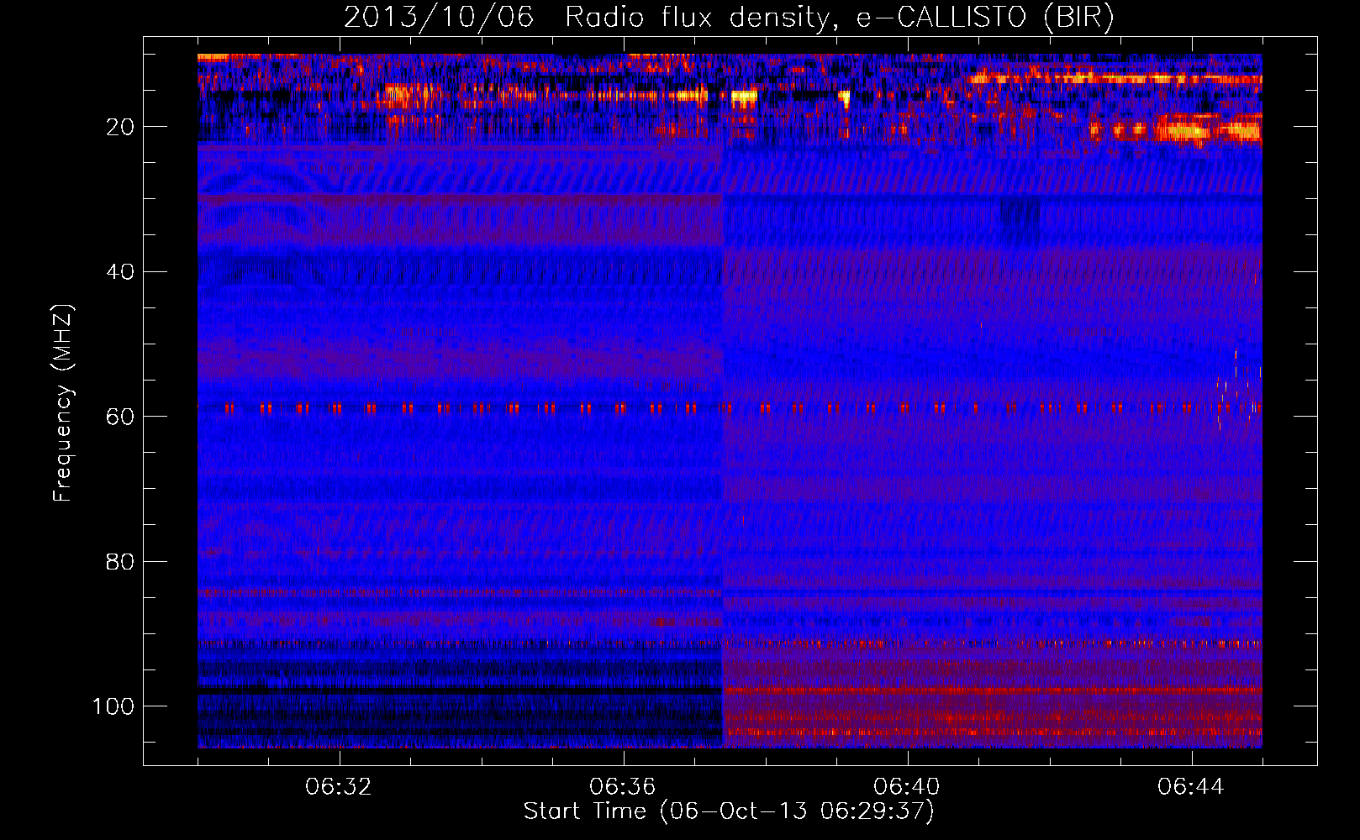This screenshot has height=840, width=1360.
Task: Click the '06:36' time tick label
Action: pyautogui.click(x=623, y=787)
